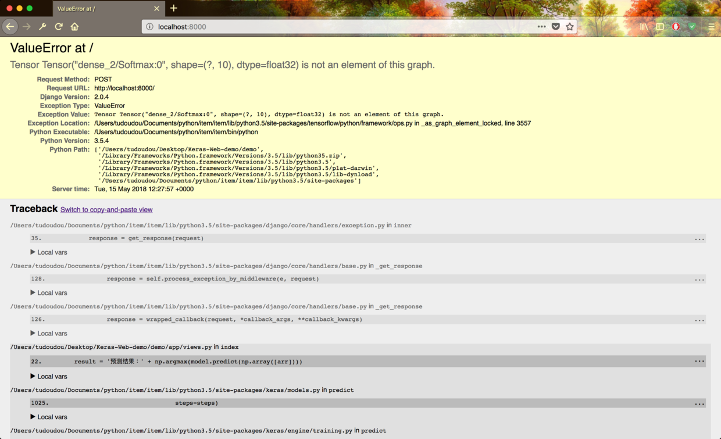This screenshot has width=721, height=439.
Task: Open the Firefox hamburger menu
Action: [711, 27]
